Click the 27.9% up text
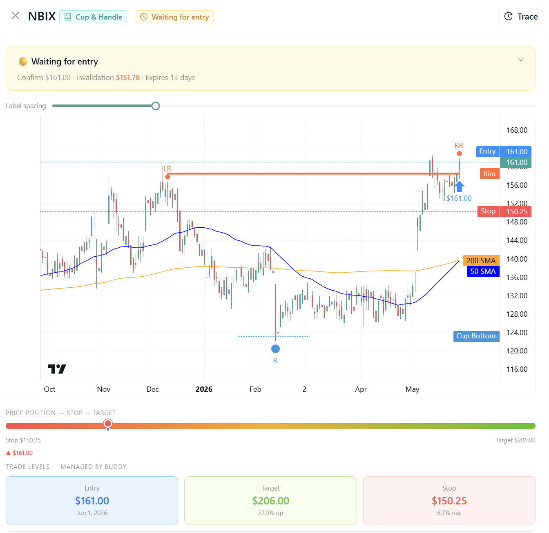Screen dimensions: 549x533 pos(270,513)
